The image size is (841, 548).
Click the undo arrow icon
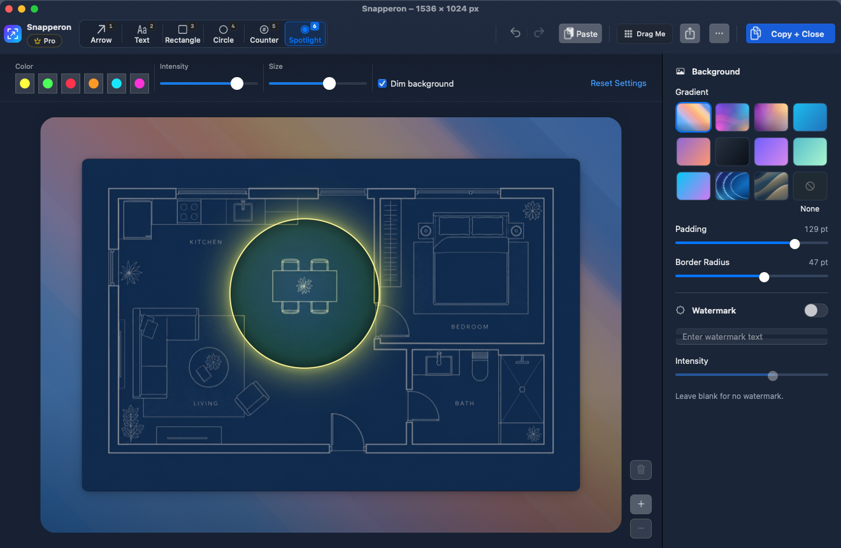(515, 33)
